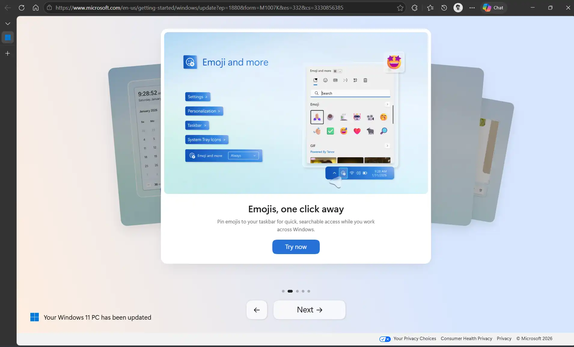Open a new tab with plus icon
This screenshot has width=574, height=347.
click(x=8, y=53)
